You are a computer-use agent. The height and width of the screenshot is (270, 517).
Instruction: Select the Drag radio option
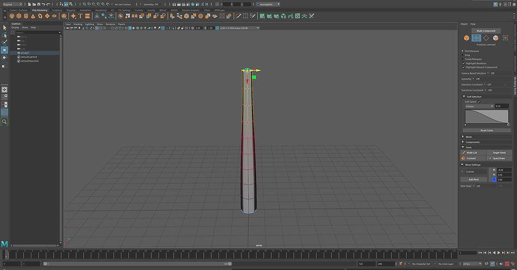pos(462,55)
